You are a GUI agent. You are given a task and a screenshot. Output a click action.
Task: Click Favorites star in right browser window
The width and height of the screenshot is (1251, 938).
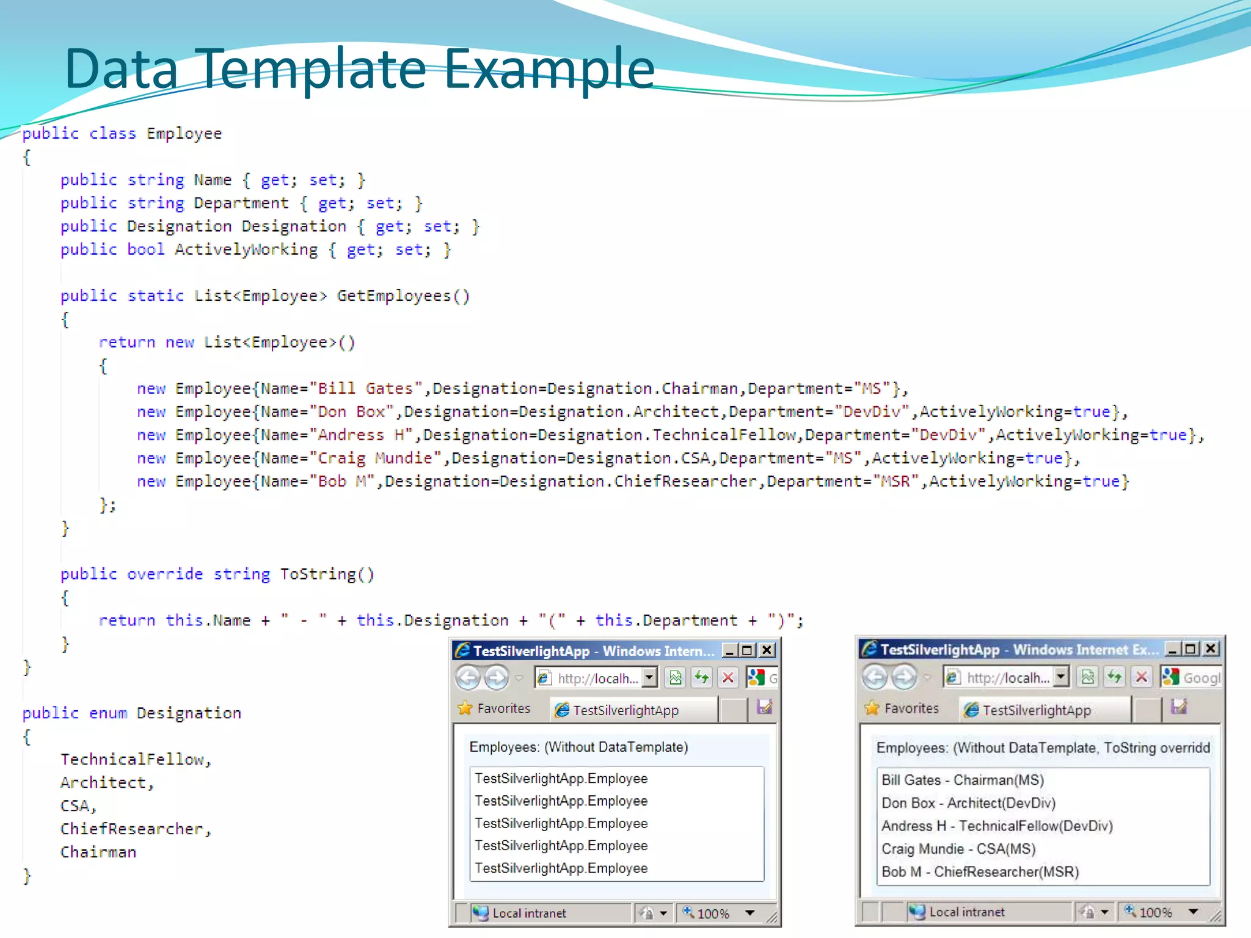pyautogui.click(x=872, y=708)
